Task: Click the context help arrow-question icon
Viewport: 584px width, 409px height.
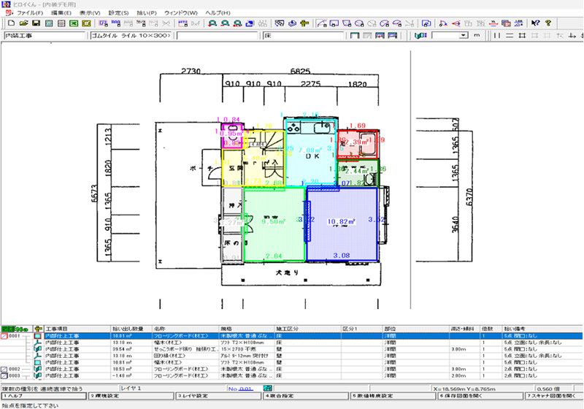Action: (x=535, y=23)
